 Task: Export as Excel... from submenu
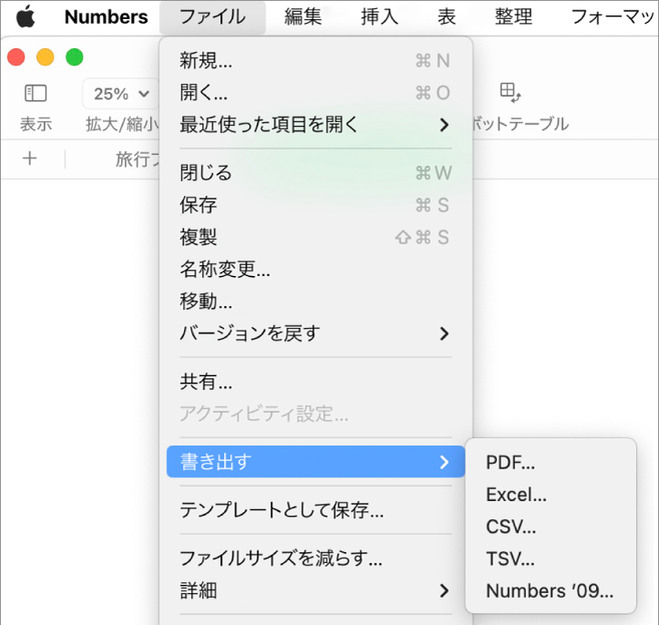[x=551, y=495]
